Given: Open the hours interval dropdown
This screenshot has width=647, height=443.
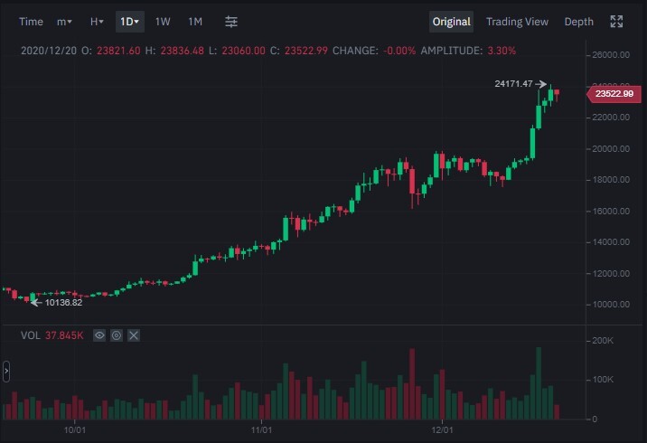Looking at the screenshot, I should tap(97, 22).
